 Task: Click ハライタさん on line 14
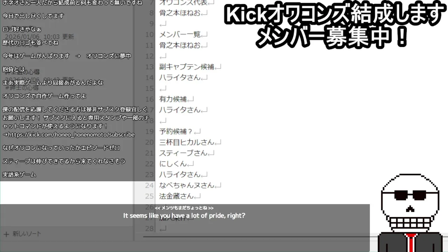(x=180, y=78)
